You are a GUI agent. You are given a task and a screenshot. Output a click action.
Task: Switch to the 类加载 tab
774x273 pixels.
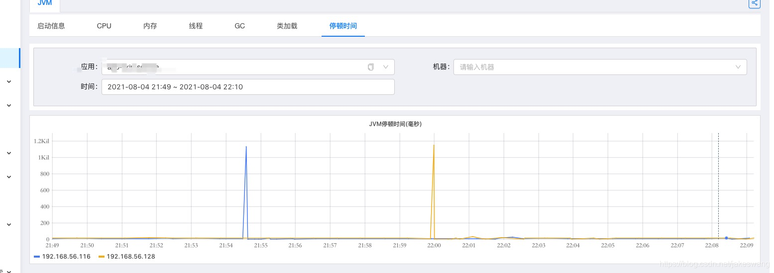click(x=287, y=26)
